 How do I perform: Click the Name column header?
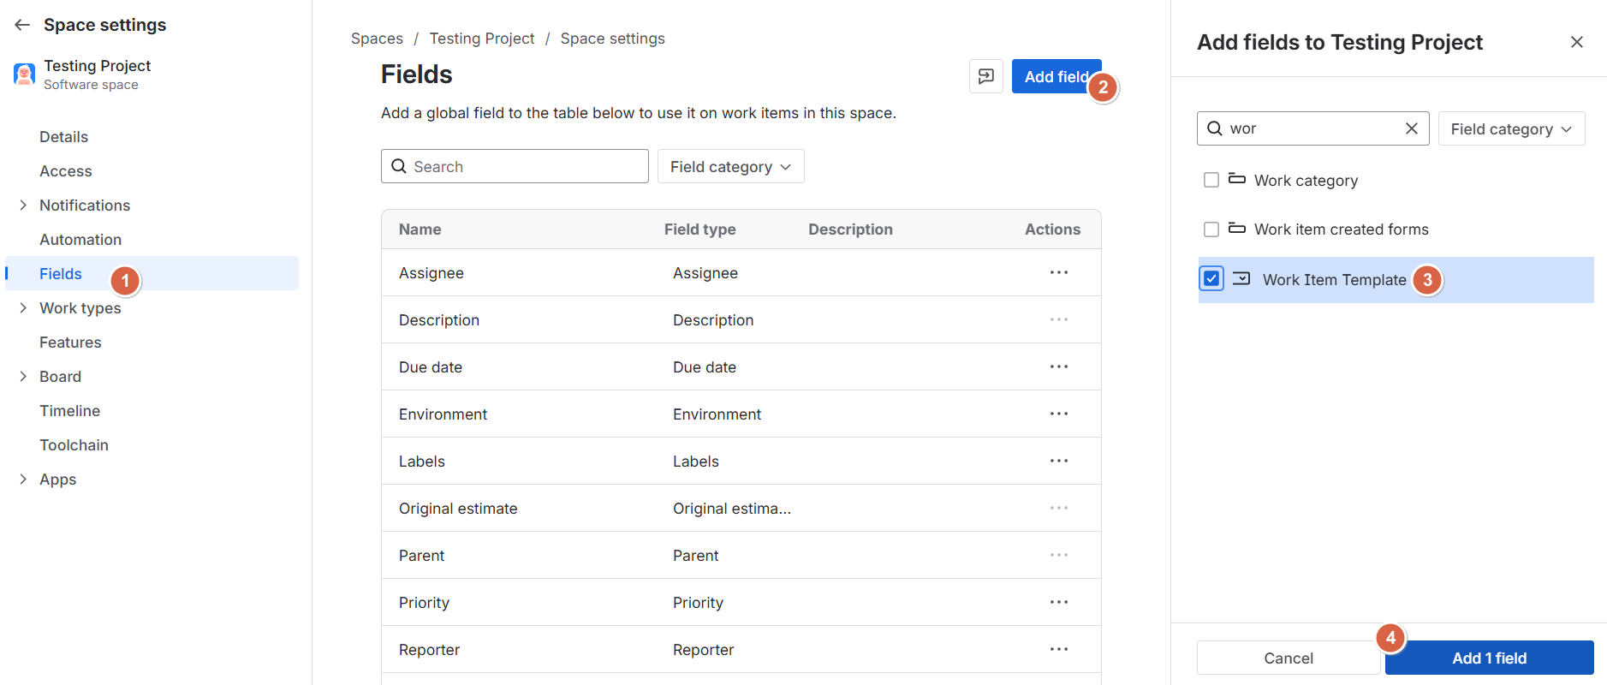[x=420, y=229]
